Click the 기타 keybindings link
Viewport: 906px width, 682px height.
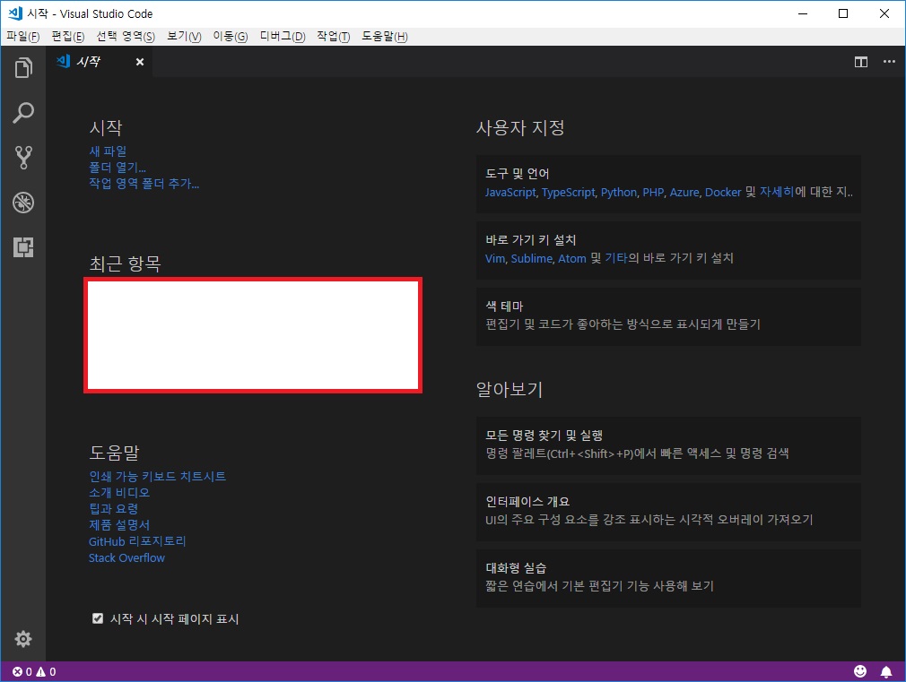click(616, 258)
